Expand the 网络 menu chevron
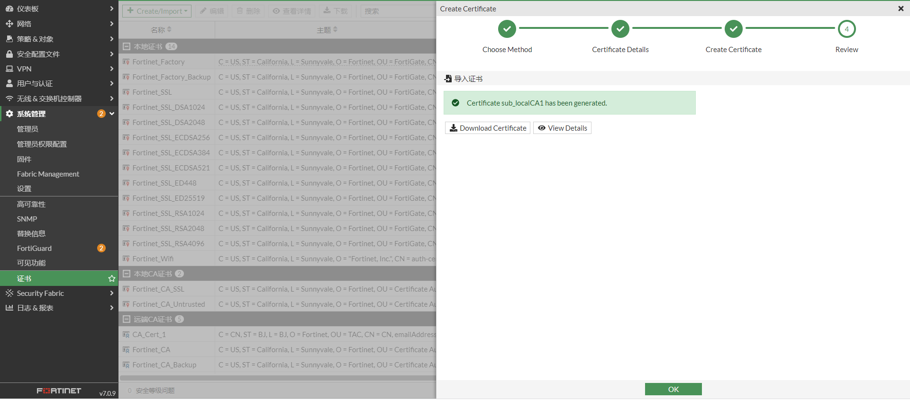Screen dimensions: 910x400 (111, 24)
